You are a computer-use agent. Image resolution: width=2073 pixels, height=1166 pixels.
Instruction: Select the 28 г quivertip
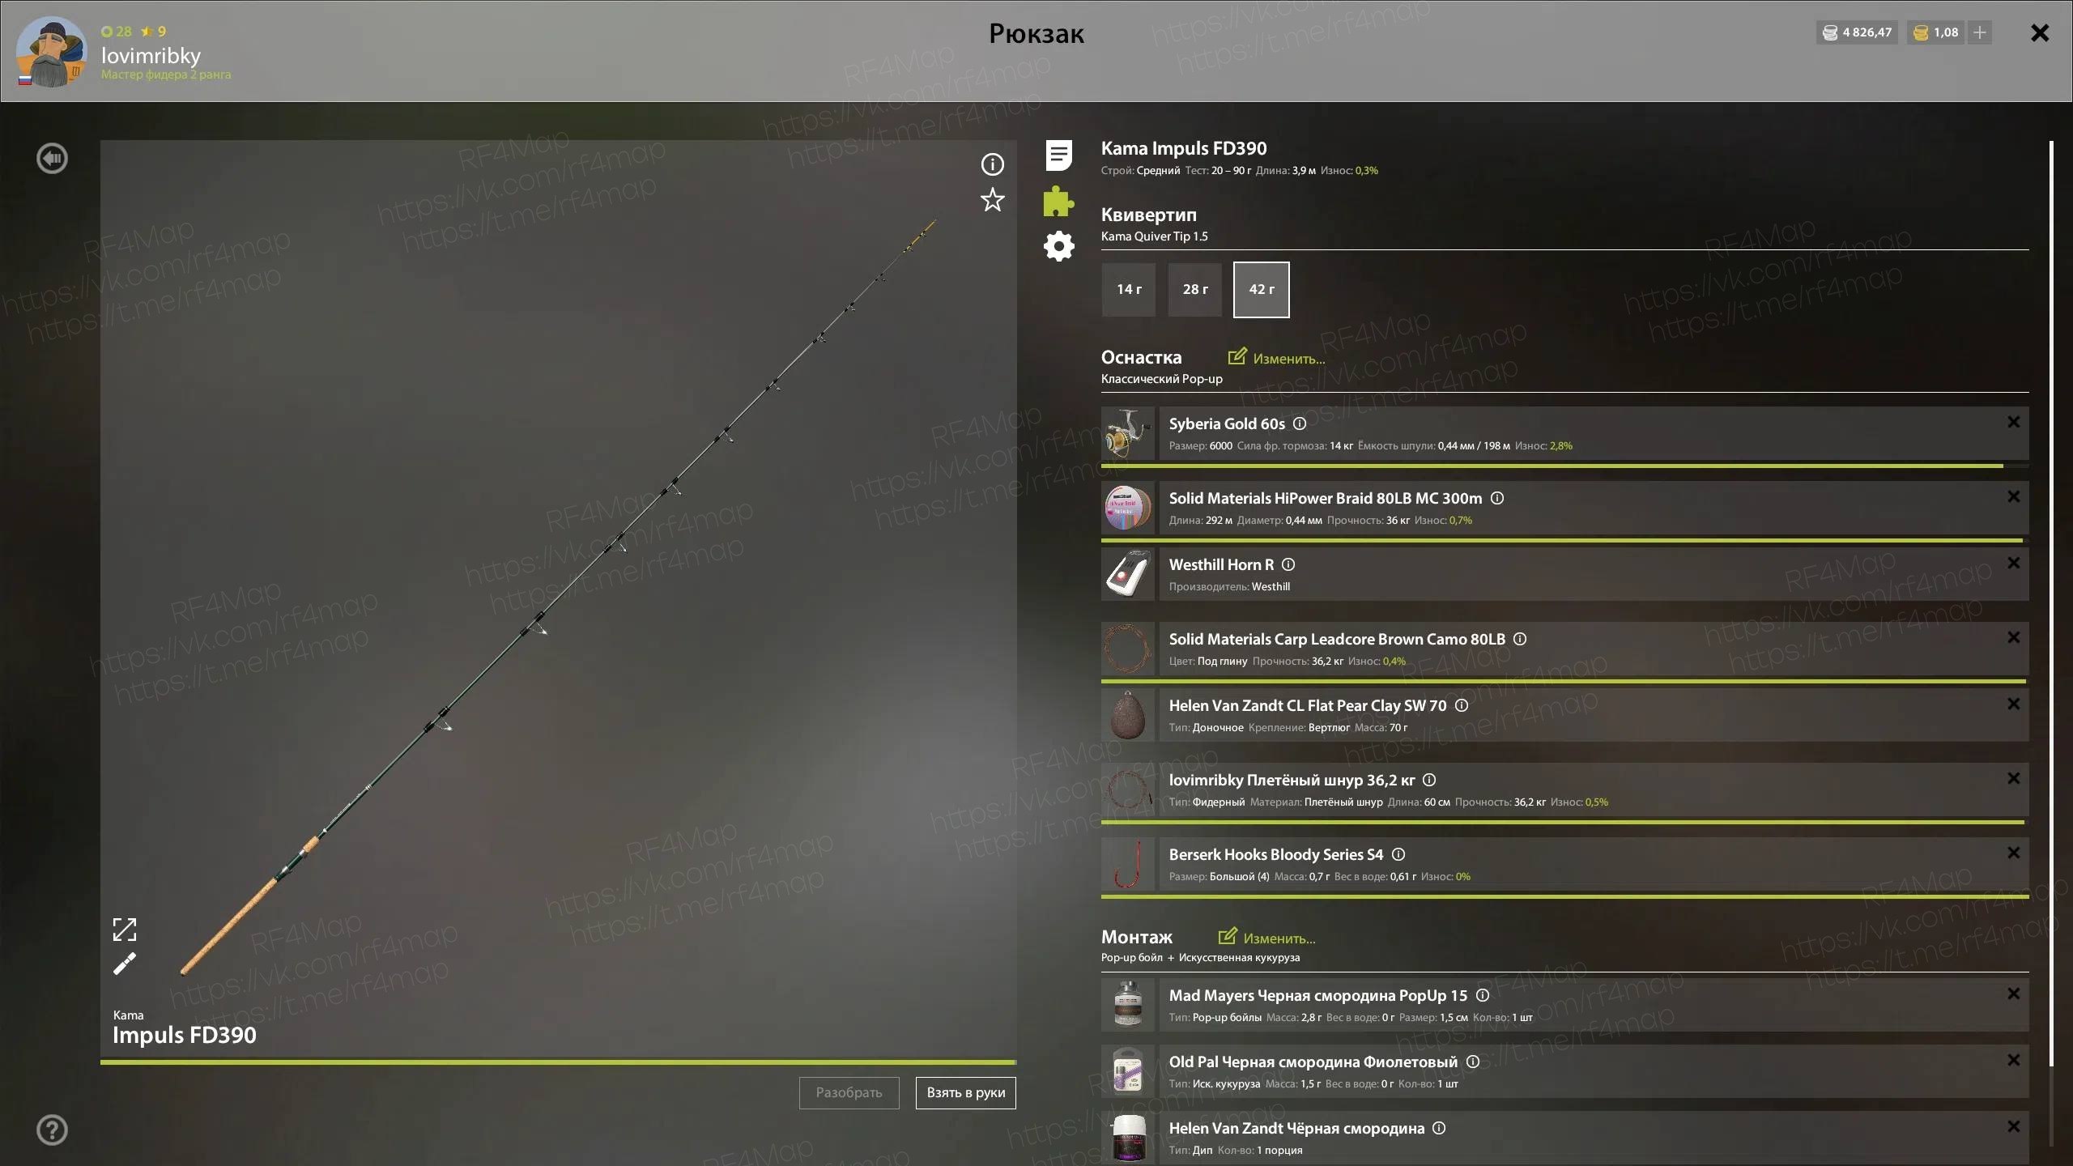point(1194,289)
